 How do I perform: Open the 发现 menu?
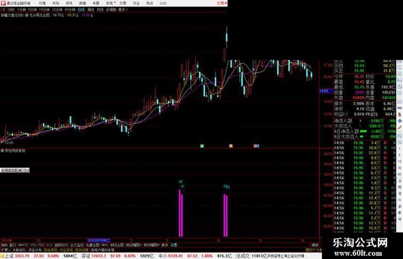pos(110,3)
